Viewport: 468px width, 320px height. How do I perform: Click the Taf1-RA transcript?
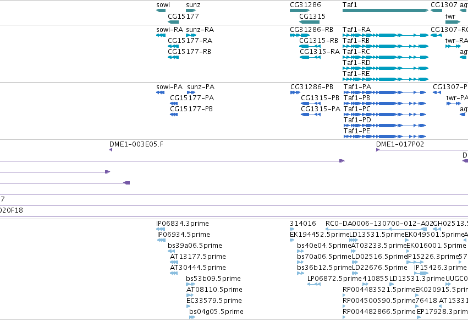click(386, 35)
